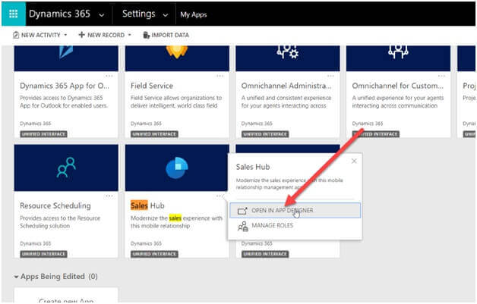Click Dynamics 365 publisher on Field Service card
Viewport: 477px width, 304px height.
146,124
